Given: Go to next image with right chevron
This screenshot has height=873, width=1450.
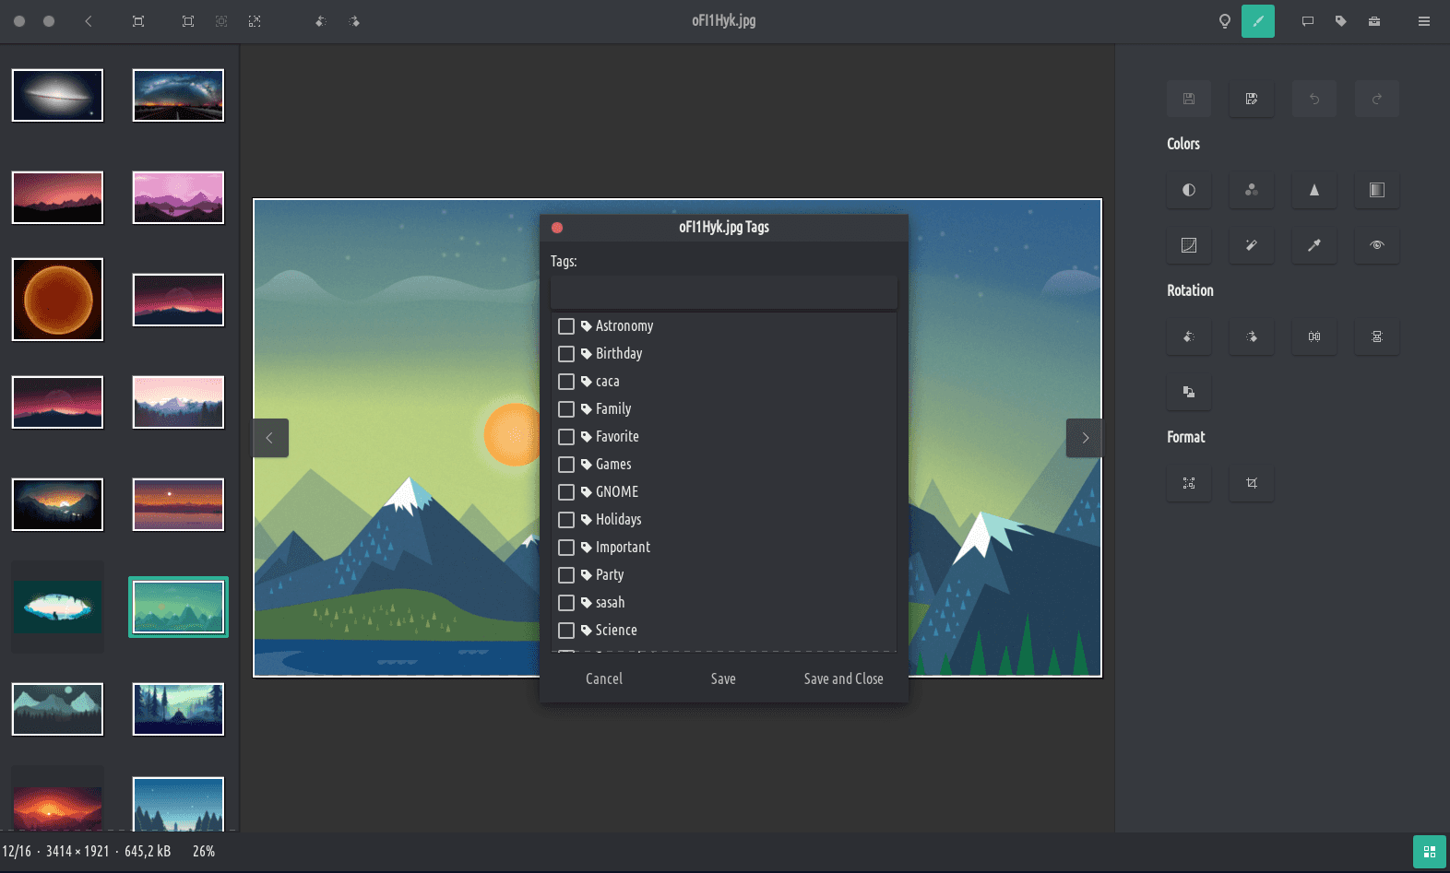Looking at the screenshot, I should 1085,438.
